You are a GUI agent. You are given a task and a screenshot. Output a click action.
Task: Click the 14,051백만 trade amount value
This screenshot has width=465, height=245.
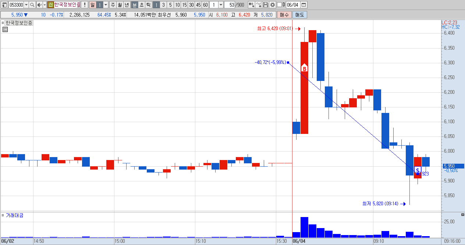click(145, 15)
